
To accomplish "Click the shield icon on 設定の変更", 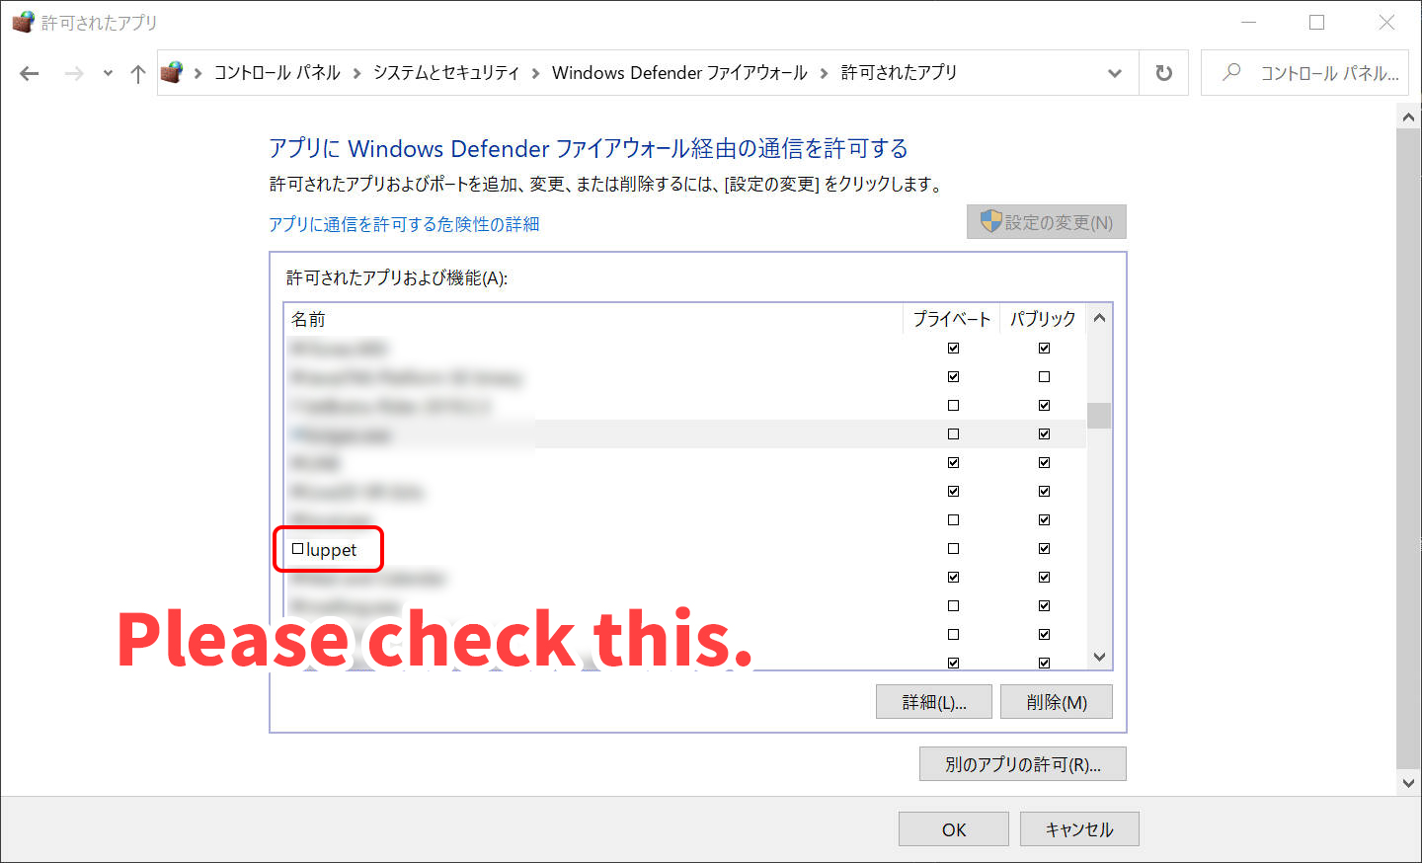I will pos(990,221).
